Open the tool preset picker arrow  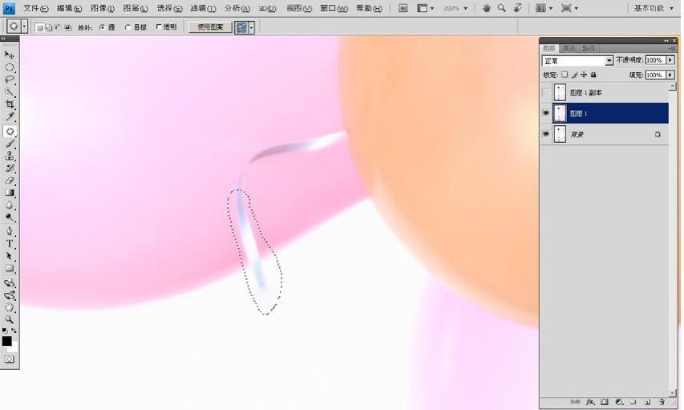24,26
